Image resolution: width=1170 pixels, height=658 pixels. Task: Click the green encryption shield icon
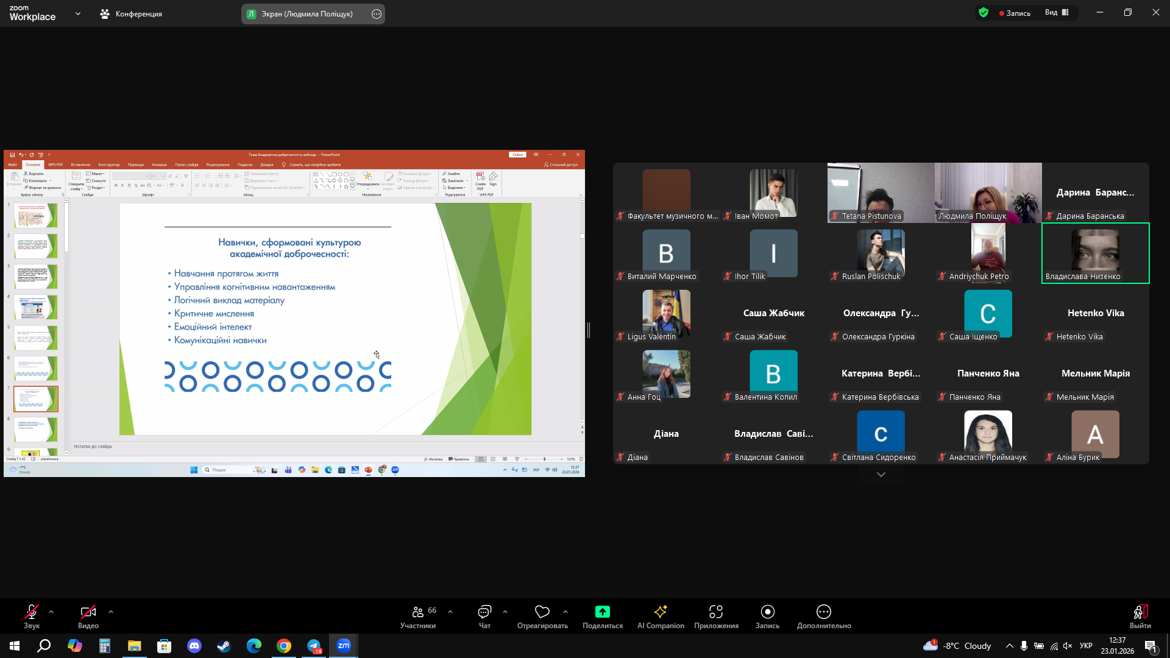click(984, 12)
